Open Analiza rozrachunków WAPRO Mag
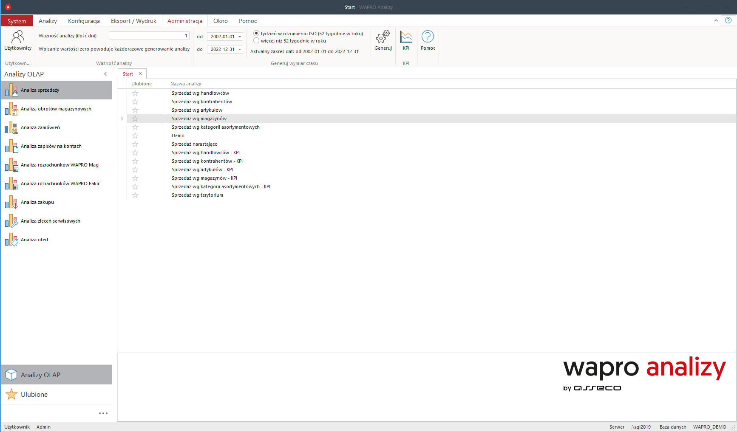Image resolution: width=737 pixels, height=432 pixels. (57, 165)
